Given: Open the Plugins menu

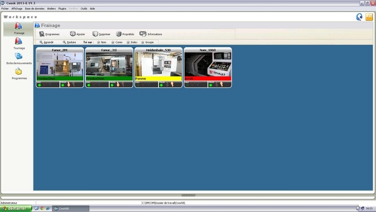Looking at the screenshot, I should (62, 9).
